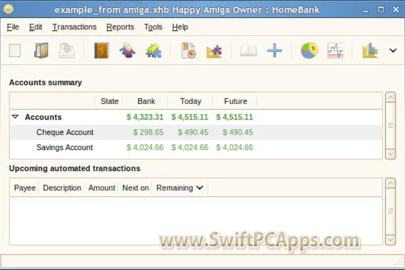Image resolution: width=405 pixels, height=270 pixels.
Task: Open a file using the folder icon
Action: (41, 51)
